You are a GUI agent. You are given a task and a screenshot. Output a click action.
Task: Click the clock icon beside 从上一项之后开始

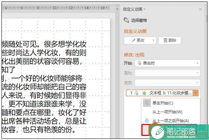[x=147, y=121]
